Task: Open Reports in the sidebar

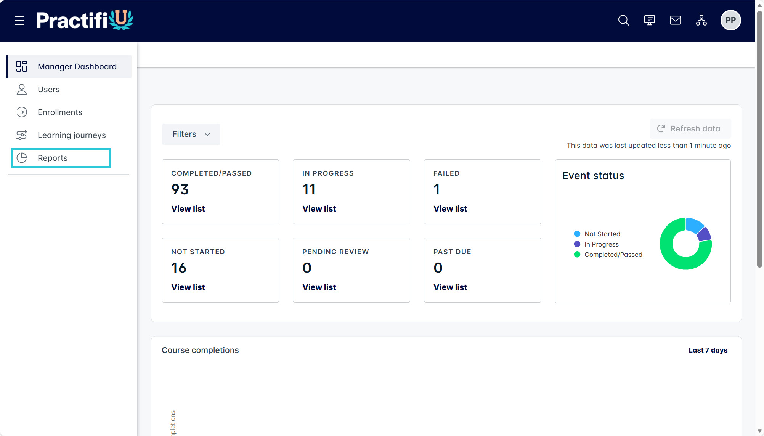Action: pyautogui.click(x=61, y=158)
